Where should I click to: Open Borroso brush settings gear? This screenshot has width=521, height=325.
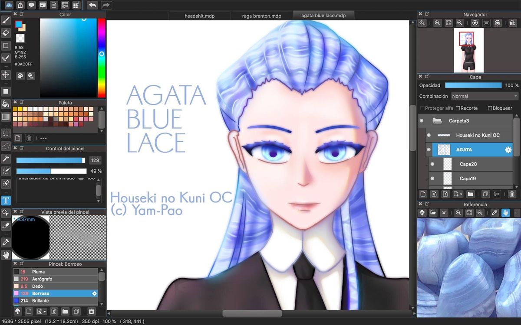(x=94, y=293)
